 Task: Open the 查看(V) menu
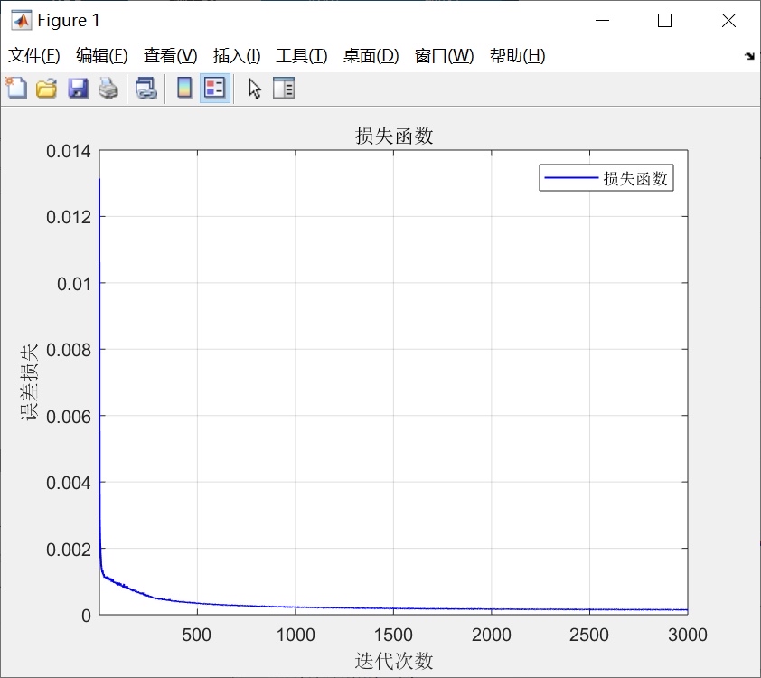pos(169,55)
